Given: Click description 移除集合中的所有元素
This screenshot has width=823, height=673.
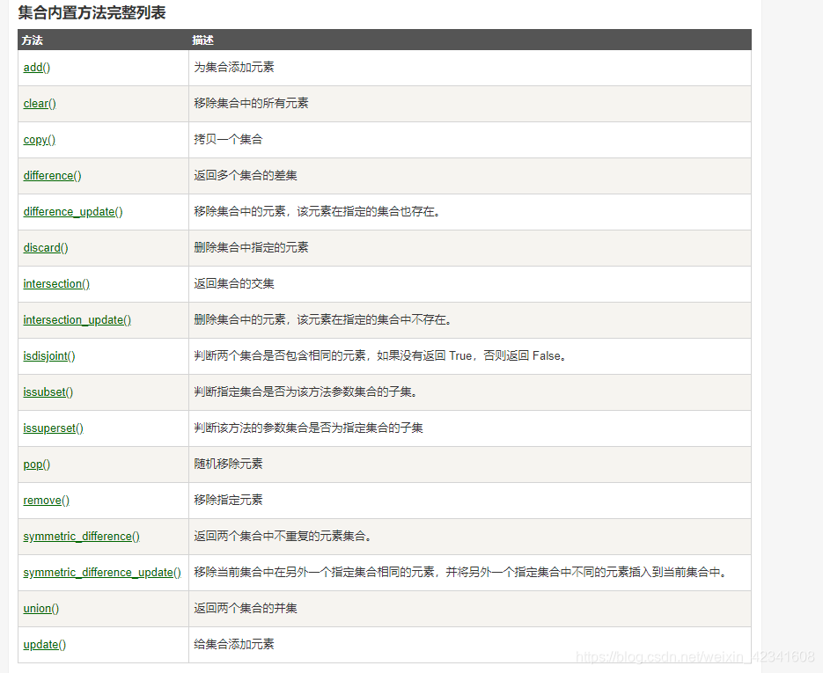Looking at the screenshot, I should (x=252, y=103).
